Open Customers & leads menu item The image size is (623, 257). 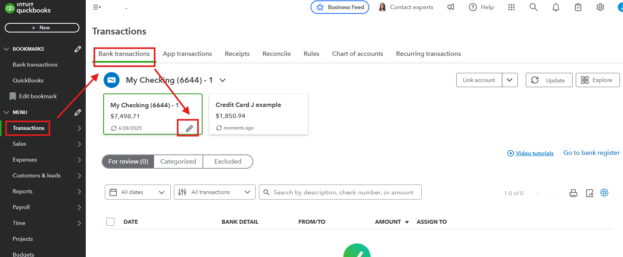[x=37, y=176]
